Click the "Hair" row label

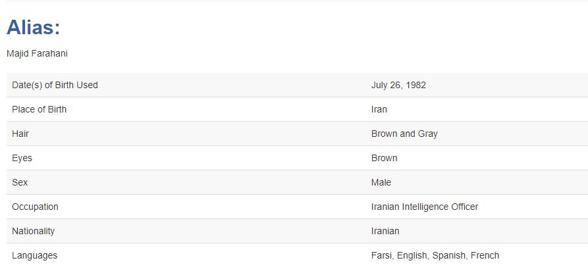point(20,134)
